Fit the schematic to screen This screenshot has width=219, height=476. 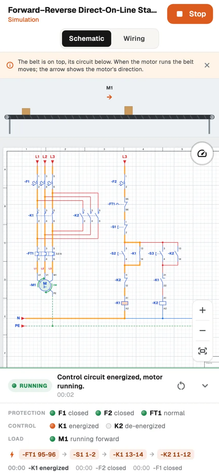202,351
